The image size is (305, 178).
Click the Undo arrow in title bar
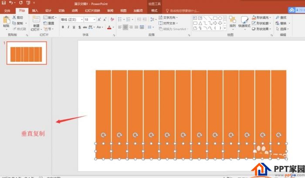[x=11, y=3]
